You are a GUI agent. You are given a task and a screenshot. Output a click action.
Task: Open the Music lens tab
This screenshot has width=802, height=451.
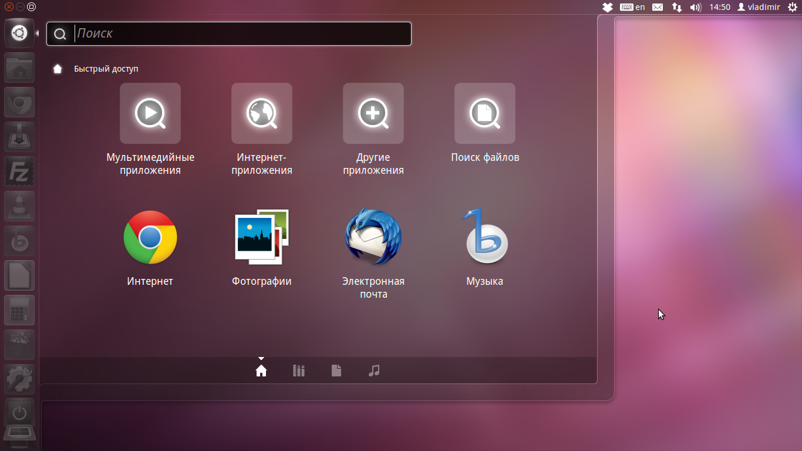click(x=374, y=371)
